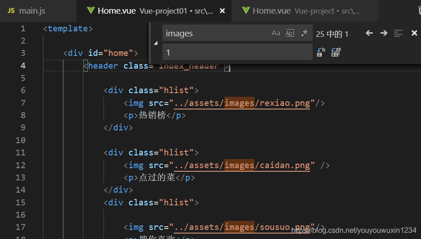Click hlist div on line 15
421x239 pixels.
[151, 202]
